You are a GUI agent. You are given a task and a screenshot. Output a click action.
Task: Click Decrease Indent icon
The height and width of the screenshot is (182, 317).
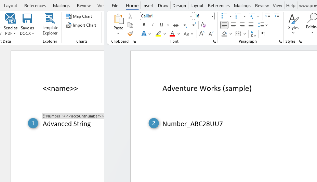point(268,16)
